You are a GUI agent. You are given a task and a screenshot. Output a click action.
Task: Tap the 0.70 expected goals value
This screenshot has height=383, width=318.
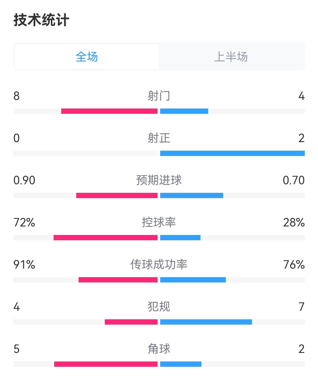tap(294, 180)
